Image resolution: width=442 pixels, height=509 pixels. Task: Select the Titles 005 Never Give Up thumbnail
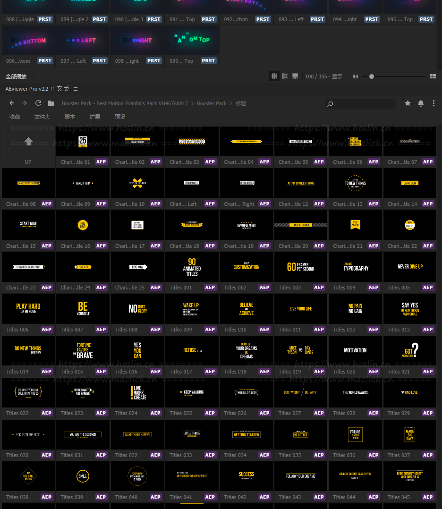pos(410,267)
